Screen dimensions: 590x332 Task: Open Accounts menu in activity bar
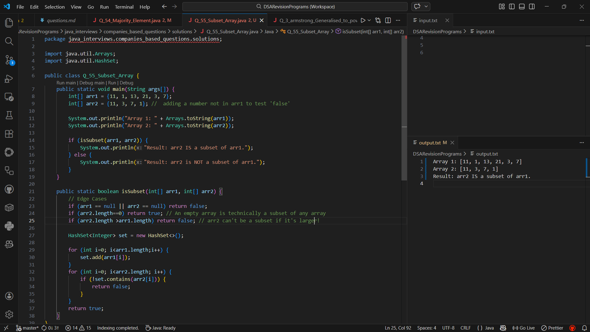(9, 296)
